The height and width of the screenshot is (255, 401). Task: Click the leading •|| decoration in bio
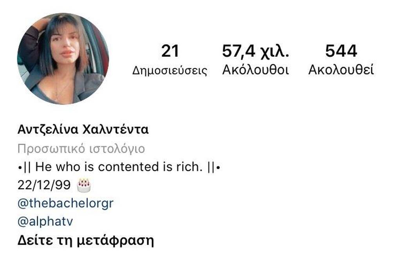click(25, 167)
